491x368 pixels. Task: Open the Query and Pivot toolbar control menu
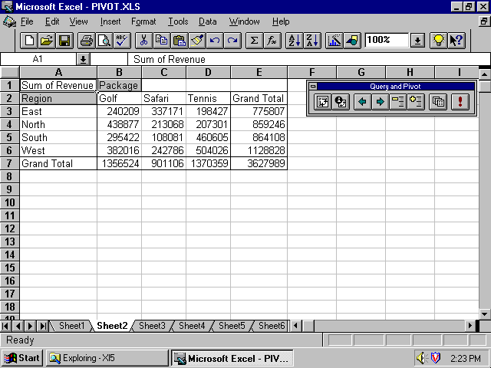[x=313, y=87]
